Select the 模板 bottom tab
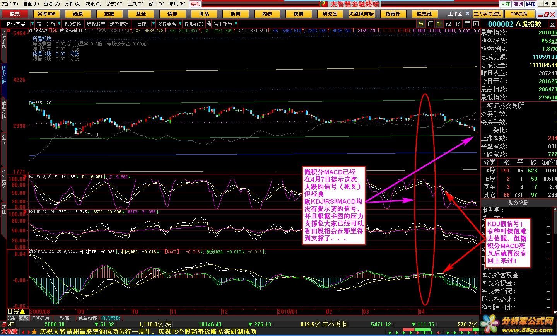The height and width of the screenshot is (336, 557). [x=24, y=318]
